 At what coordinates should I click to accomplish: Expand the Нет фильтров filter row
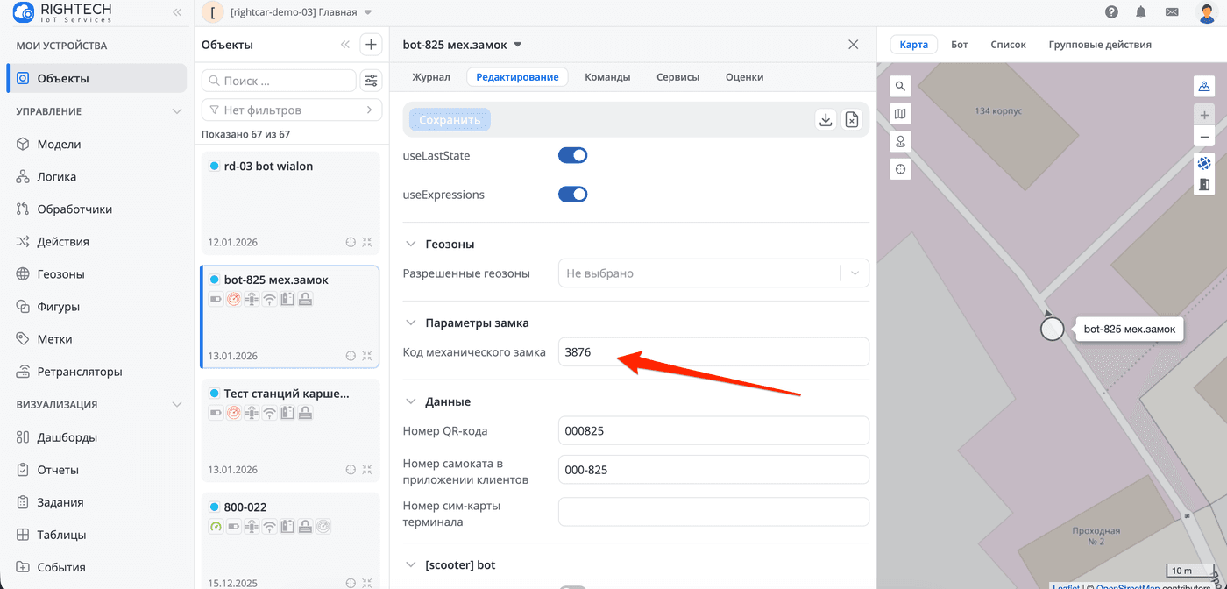pos(291,110)
